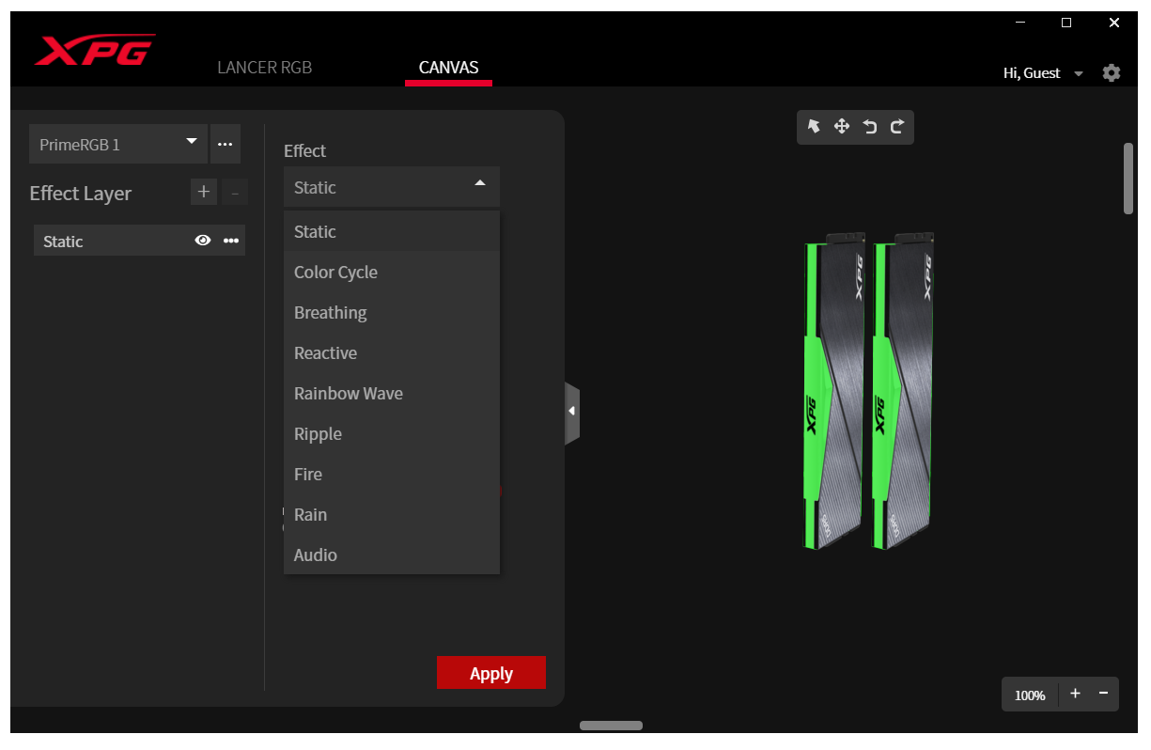Select the pointer tool in canvas toolbar
This screenshot has width=1151, height=750.
[815, 126]
